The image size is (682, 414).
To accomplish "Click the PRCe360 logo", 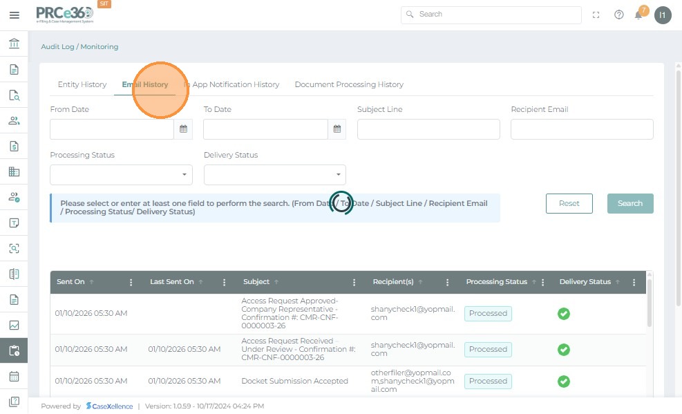I will (x=64, y=15).
